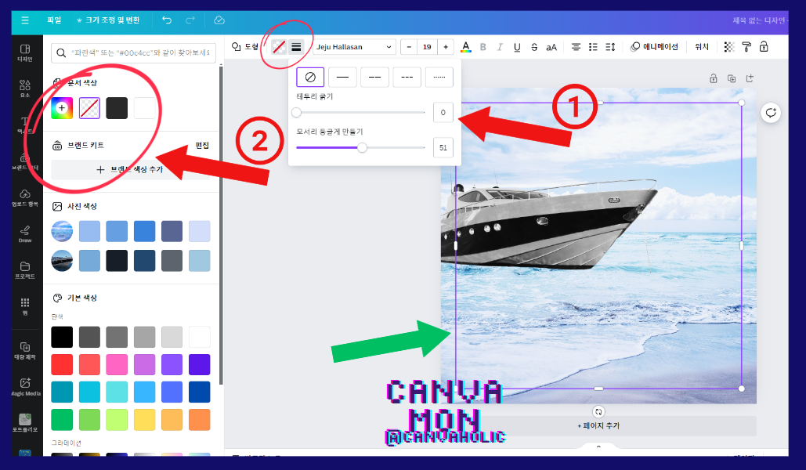Viewport: 806px width, 470px height.
Task: Click the toolbar lock icon
Action: 764,47
